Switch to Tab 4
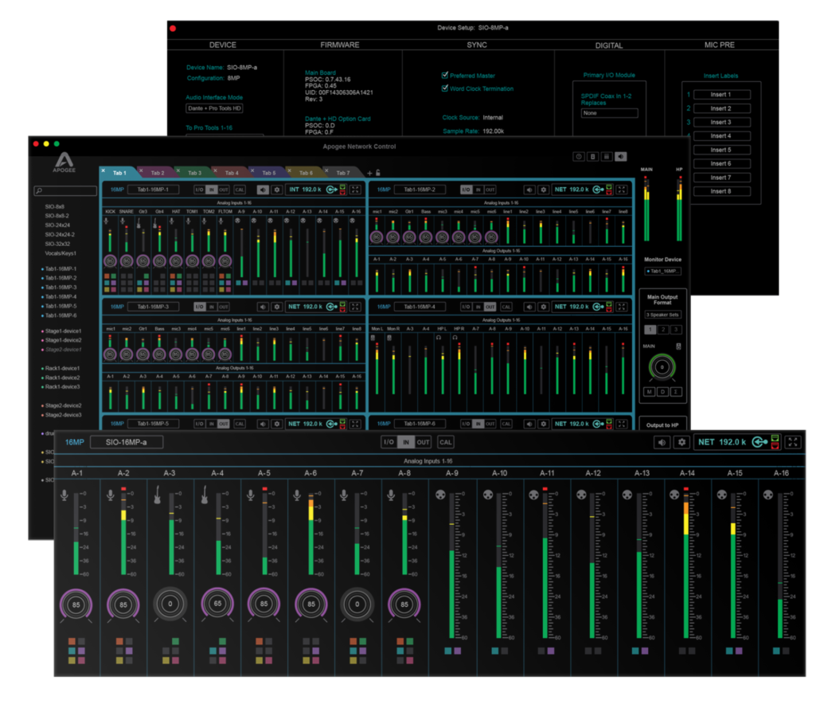The width and height of the screenshot is (820, 704). [x=232, y=173]
